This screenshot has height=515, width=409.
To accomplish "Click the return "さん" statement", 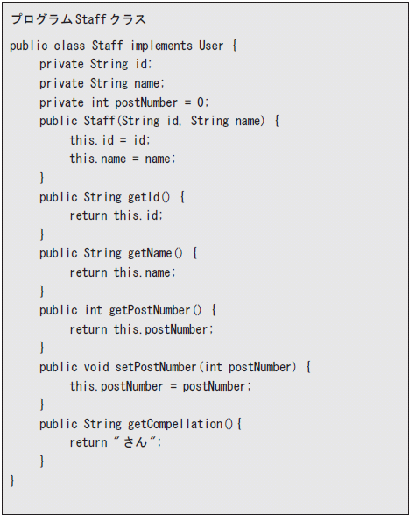I will pos(116,442).
